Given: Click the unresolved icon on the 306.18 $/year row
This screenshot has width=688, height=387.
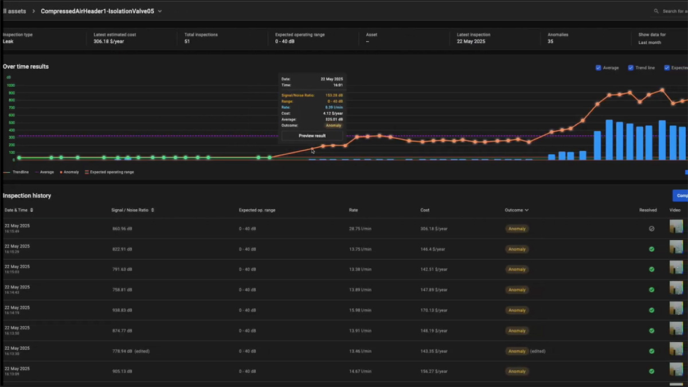Looking at the screenshot, I should (651, 228).
